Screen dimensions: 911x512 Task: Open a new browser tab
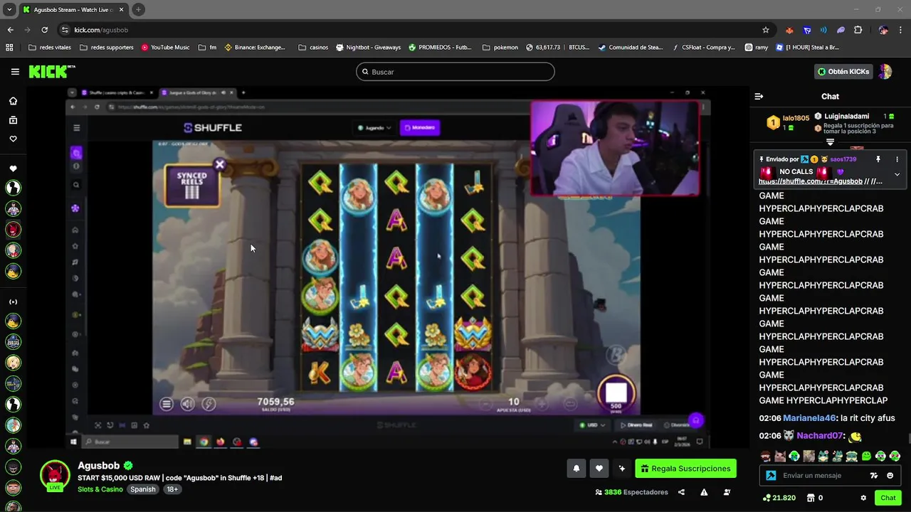click(x=138, y=9)
